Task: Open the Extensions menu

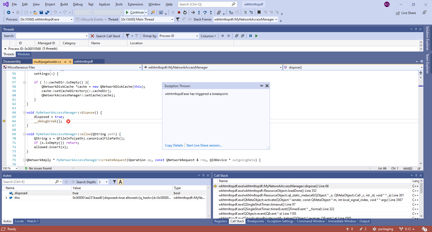Action: (x=136, y=4)
